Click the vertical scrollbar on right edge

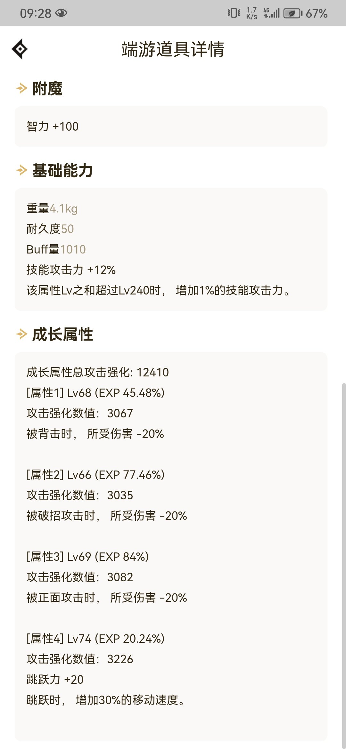(344, 565)
